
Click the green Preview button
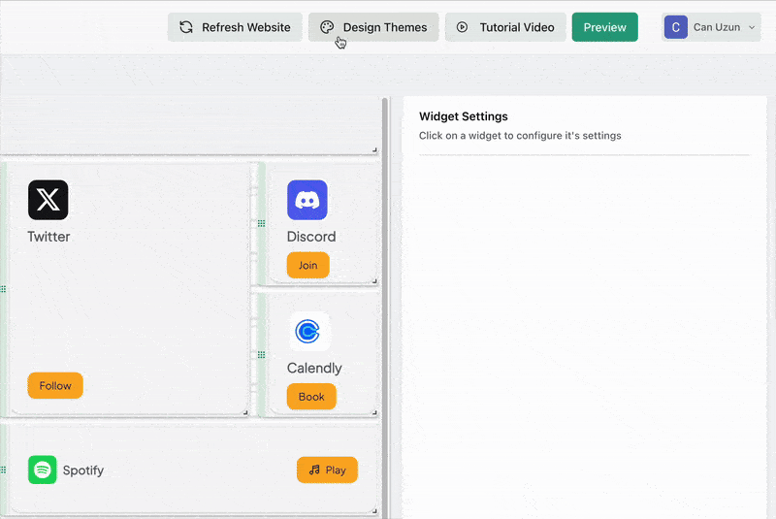(604, 27)
